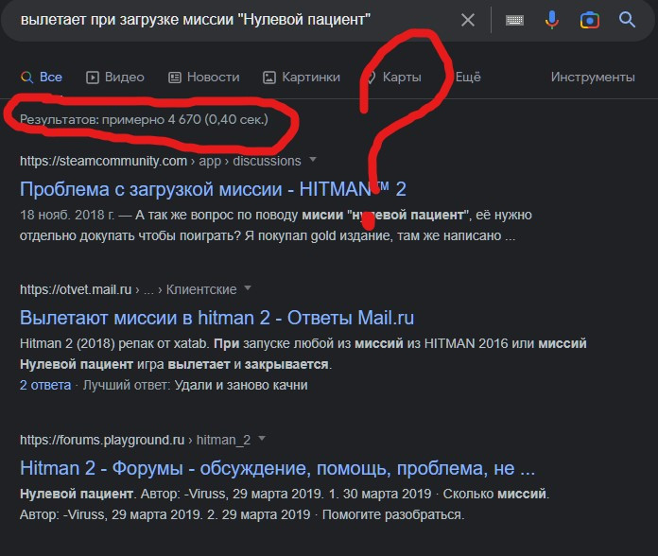Click the magnifying glass search button
The image size is (658, 556).
(627, 19)
